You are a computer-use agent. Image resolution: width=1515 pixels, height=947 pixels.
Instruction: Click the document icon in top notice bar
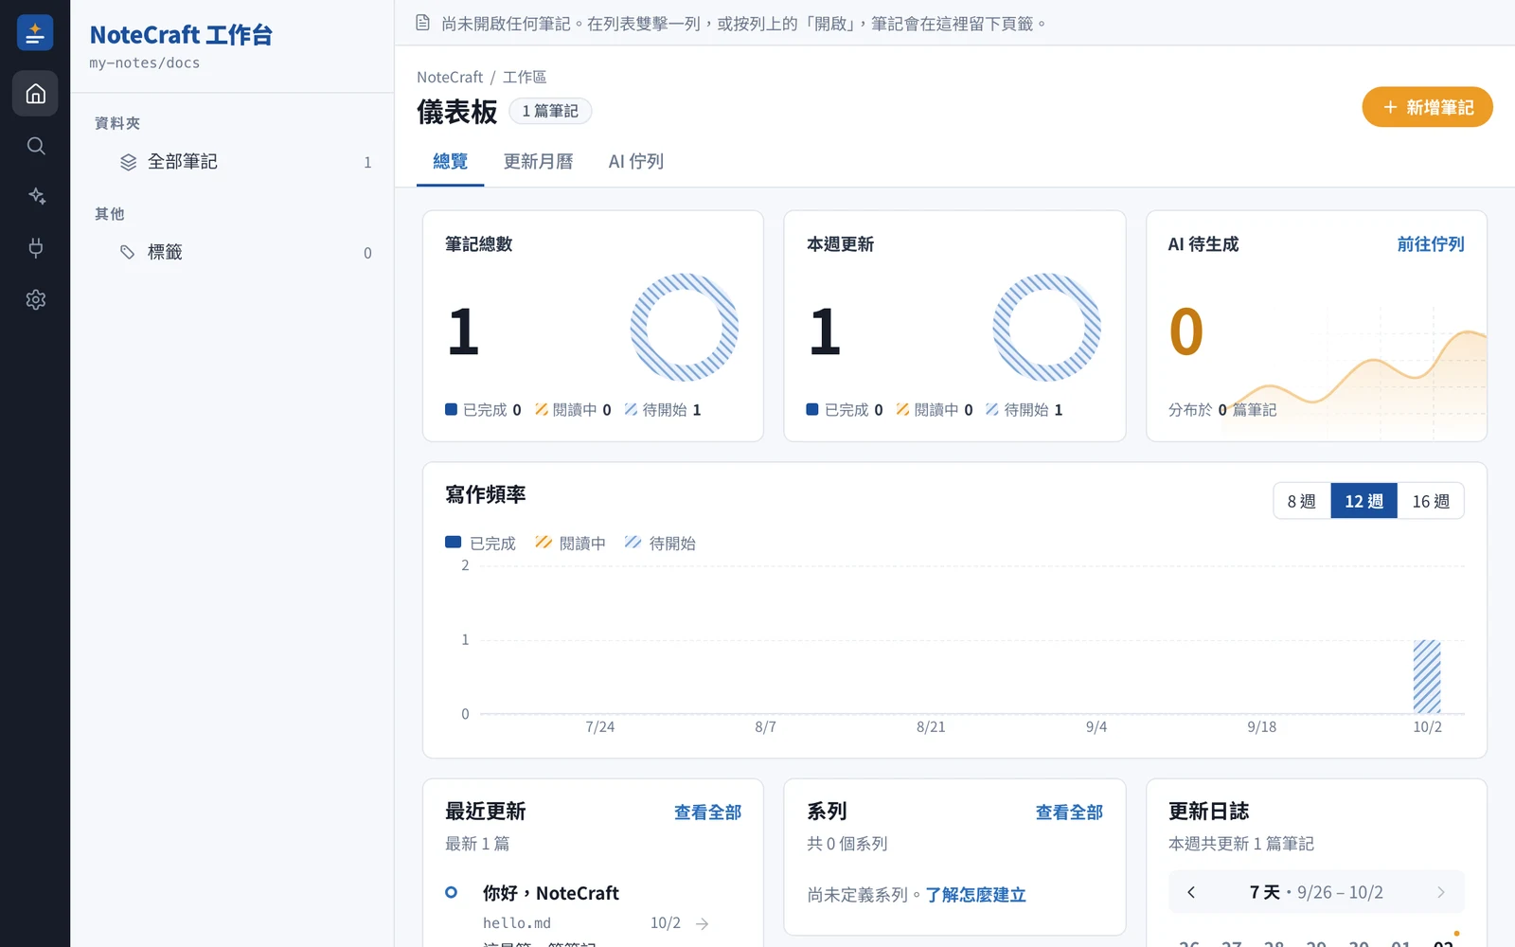423,23
